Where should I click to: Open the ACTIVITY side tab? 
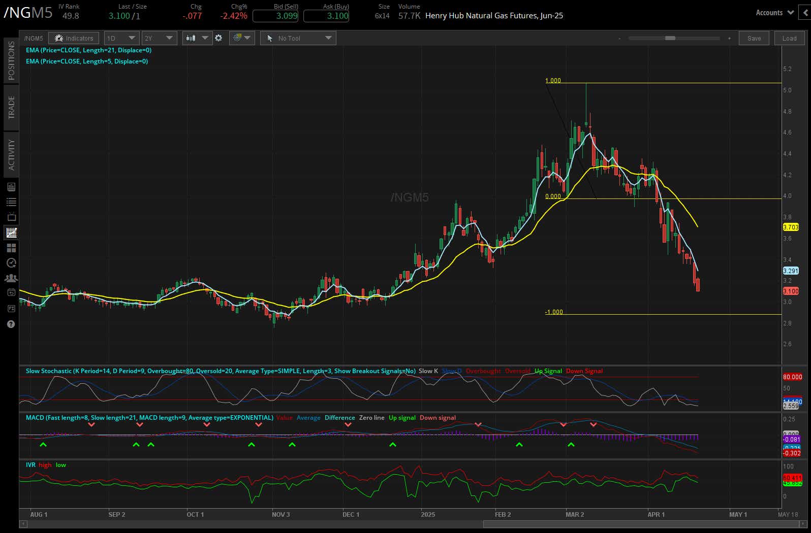click(x=11, y=154)
